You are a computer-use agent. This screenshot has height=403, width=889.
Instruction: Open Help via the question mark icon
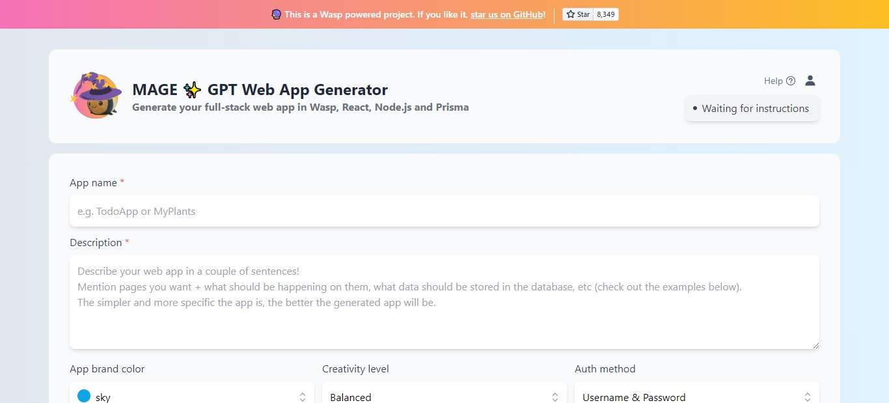(791, 81)
